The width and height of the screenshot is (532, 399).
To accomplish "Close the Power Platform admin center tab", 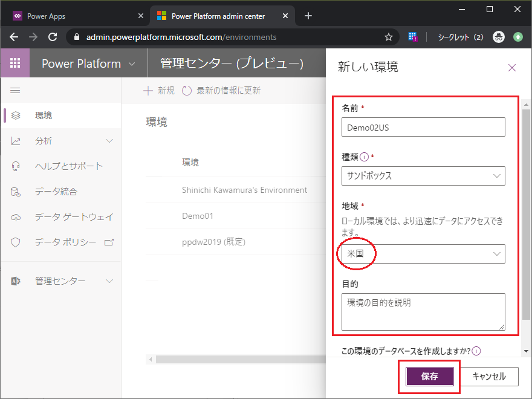I will 285,16.
